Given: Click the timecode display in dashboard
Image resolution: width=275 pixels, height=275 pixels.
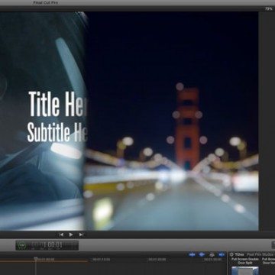Looking at the screenshot, I should point(47,245).
